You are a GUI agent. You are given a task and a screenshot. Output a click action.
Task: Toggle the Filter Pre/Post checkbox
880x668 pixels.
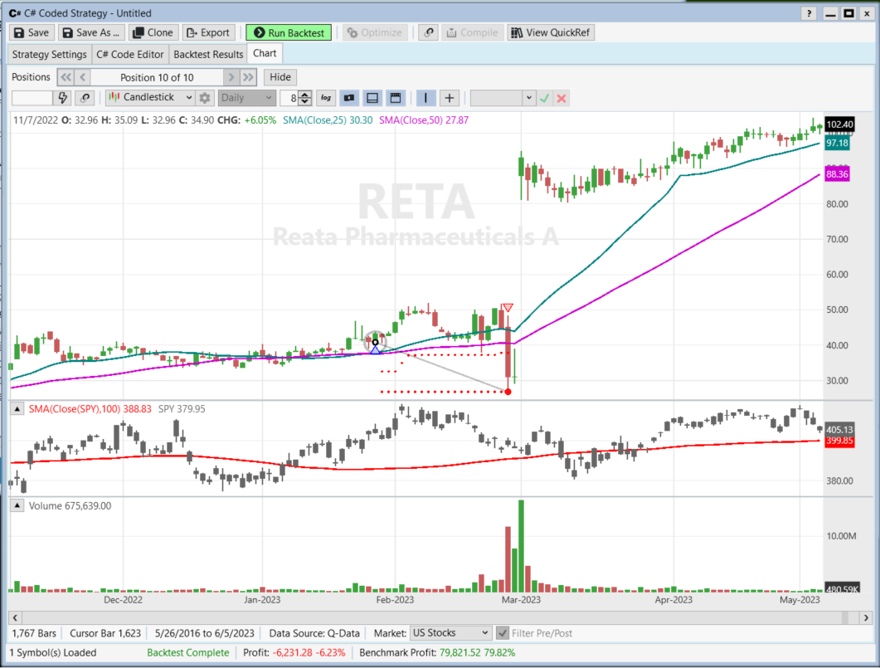503,633
